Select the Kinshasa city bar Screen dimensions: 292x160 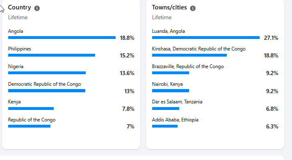click(x=189, y=55)
